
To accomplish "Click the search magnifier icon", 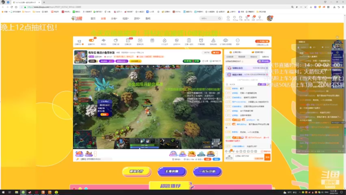I will 219,18.
